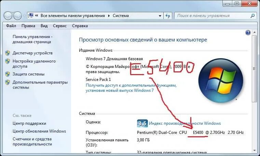Viewport: 260px width, 156px height.
Task: Click the Back navigation arrow button
Action: click(8, 16)
